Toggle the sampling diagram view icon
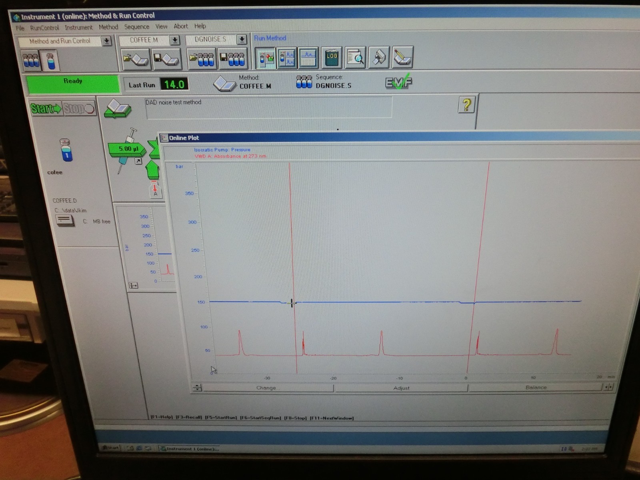Image resolution: width=640 pixels, height=480 pixels. (x=265, y=58)
